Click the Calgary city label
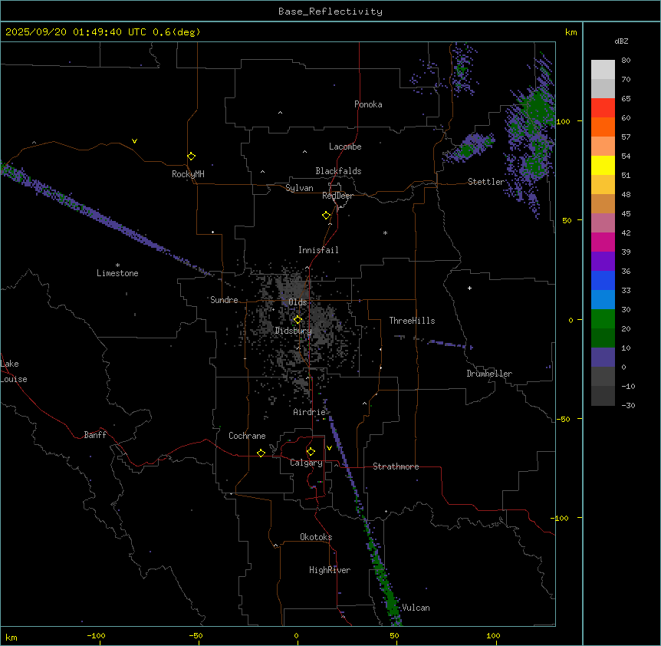 pos(306,463)
